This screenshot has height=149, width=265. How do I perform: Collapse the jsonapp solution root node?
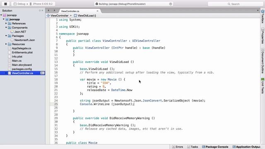click(x=1, y=15)
